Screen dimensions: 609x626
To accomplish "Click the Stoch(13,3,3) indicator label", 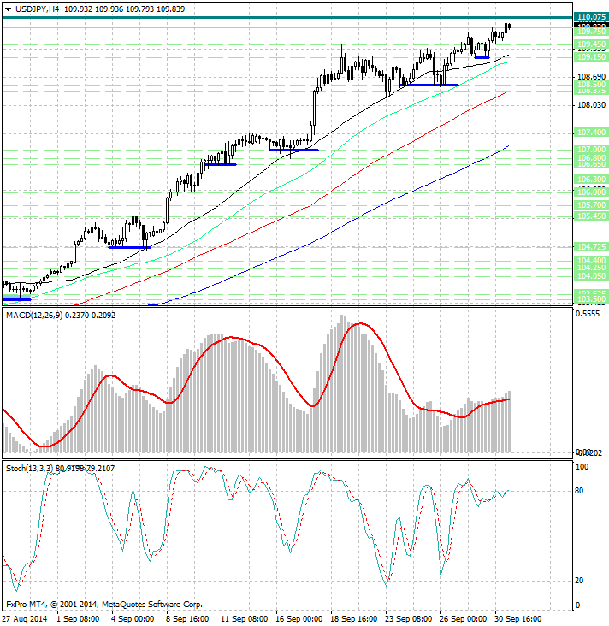I will click(x=30, y=468).
